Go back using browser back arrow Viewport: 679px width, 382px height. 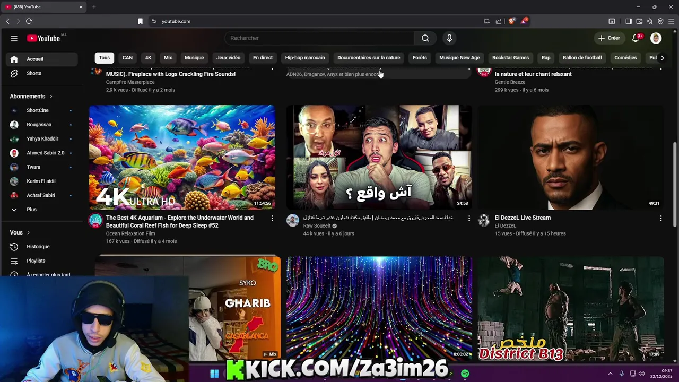coord(7,21)
